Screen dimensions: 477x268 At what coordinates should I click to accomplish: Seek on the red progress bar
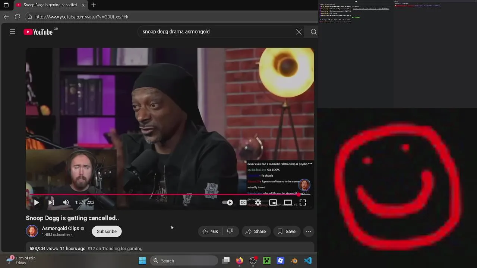(170, 194)
